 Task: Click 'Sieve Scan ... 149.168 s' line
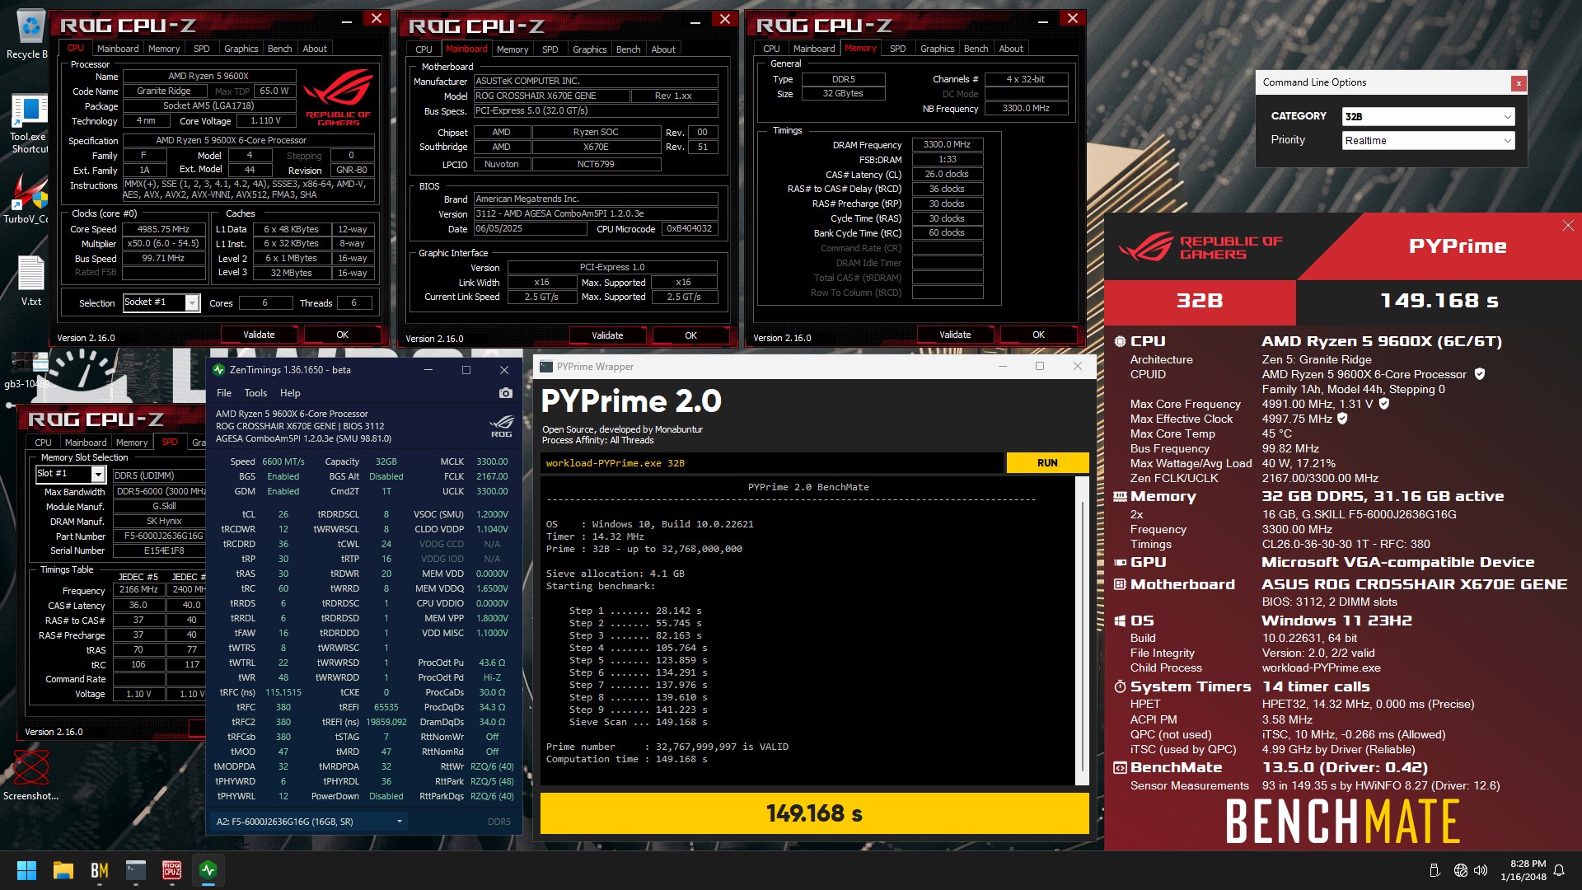click(x=638, y=722)
